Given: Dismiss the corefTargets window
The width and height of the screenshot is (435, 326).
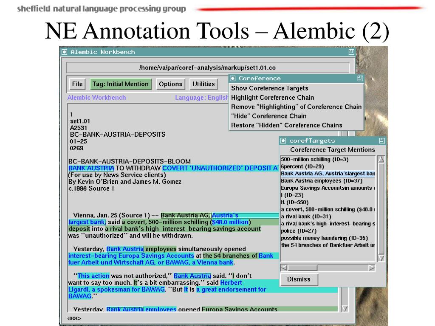Looking at the screenshot, I should (299, 279).
